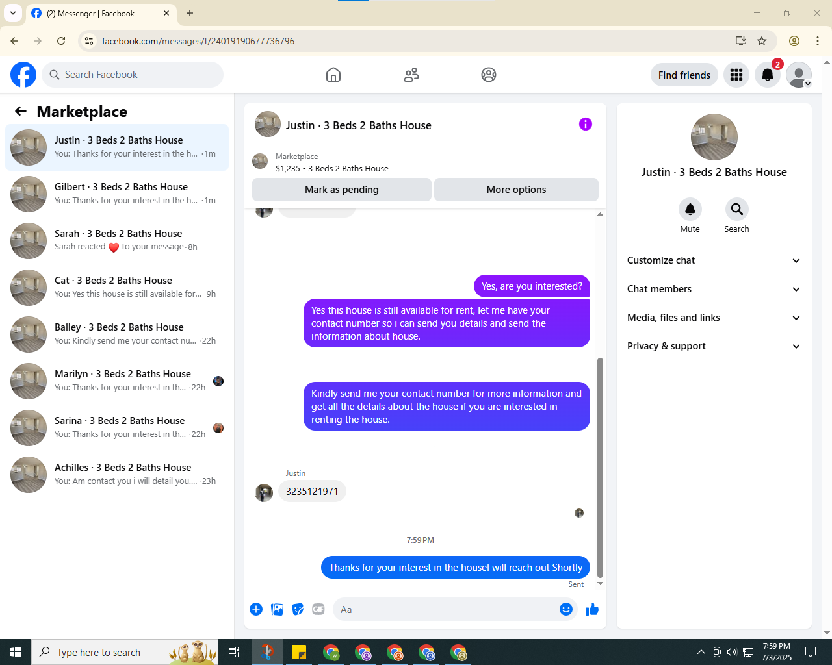Viewport: 832px width, 665px height.
Task: Open the account profile avatar menu
Action: [x=799, y=75]
